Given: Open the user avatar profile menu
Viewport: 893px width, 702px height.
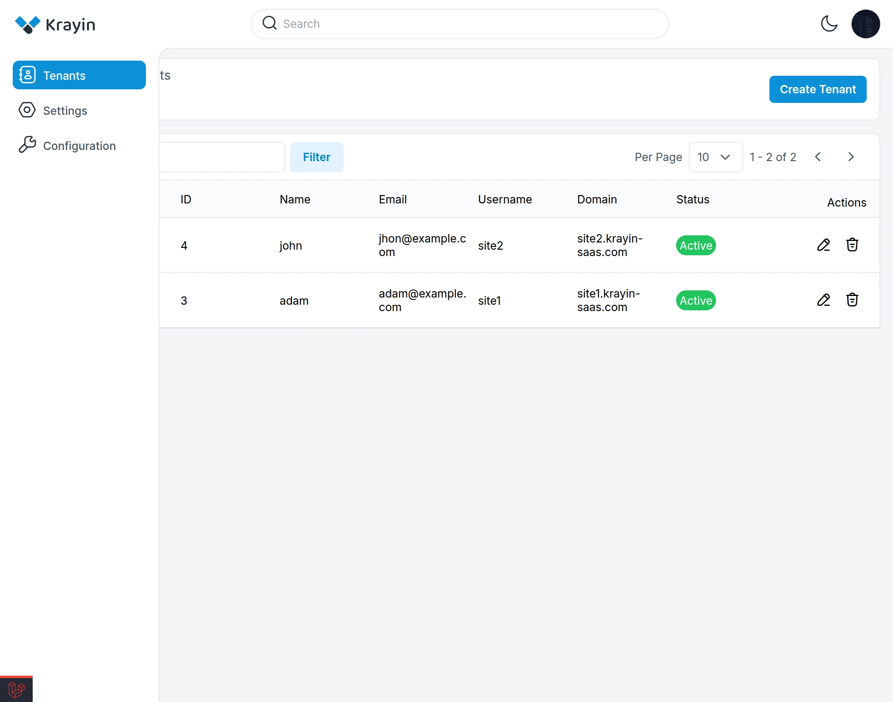Looking at the screenshot, I should click(x=865, y=24).
